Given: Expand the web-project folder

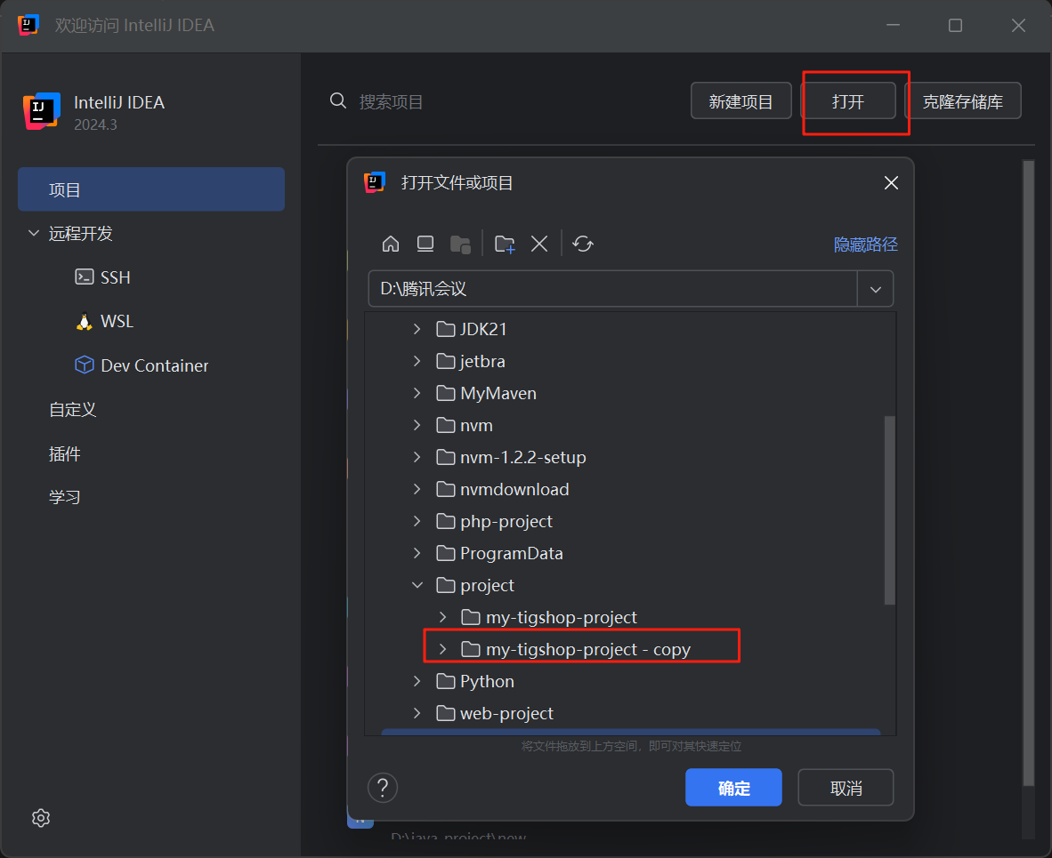Looking at the screenshot, I should coord(417,713).
